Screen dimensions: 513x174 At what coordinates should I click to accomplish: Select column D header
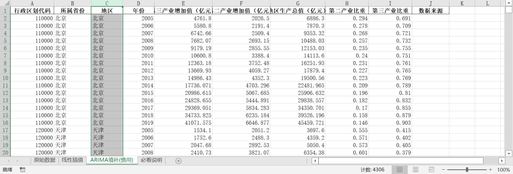click(x=138, y=3)
